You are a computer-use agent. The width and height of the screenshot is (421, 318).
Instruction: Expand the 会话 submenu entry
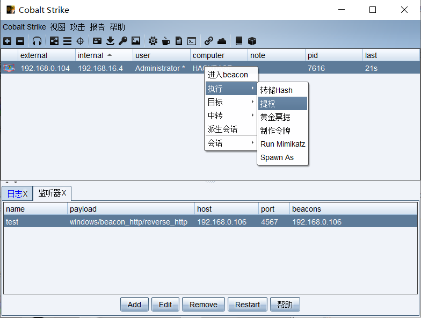click(x=230, y=143)
